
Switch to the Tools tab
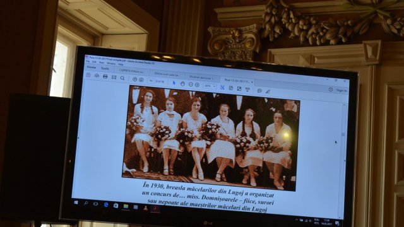[x=105, y=69]
